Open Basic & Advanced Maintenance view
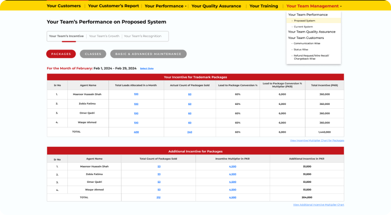 point(148,54)
